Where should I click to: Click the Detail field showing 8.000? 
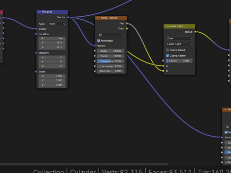pyautogui.click(x=111, y=56)
